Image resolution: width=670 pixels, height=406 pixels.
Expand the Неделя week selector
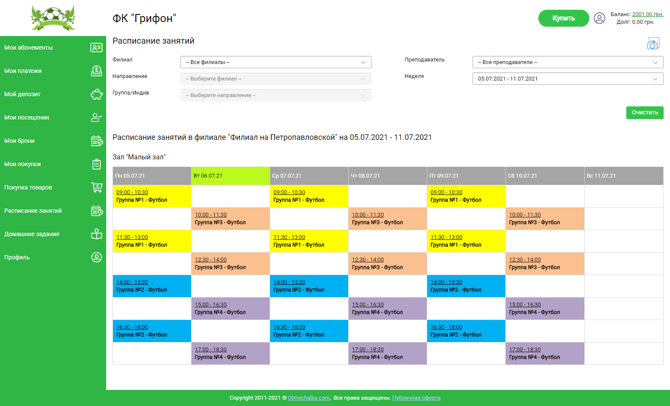tap(568, 79)
